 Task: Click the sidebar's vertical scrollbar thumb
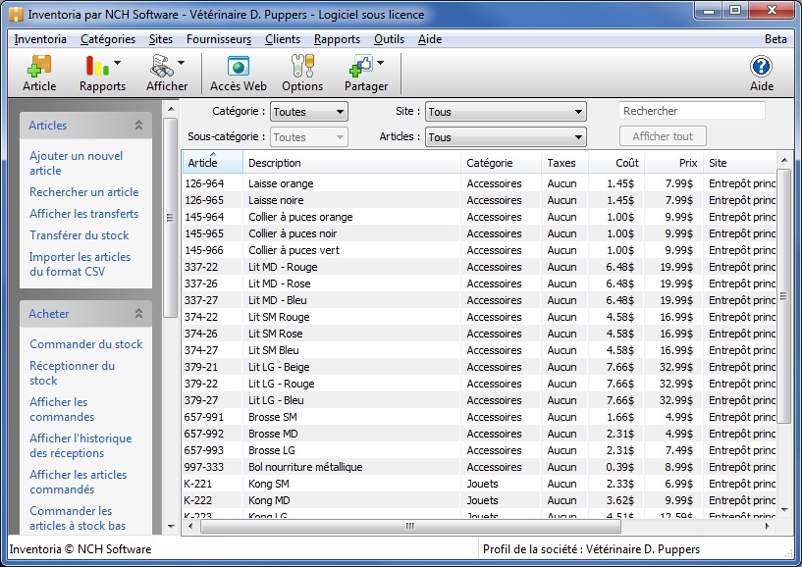point(171,218)
